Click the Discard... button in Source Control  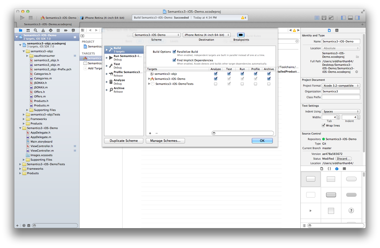pyautogui.click(x=343, y=159)
